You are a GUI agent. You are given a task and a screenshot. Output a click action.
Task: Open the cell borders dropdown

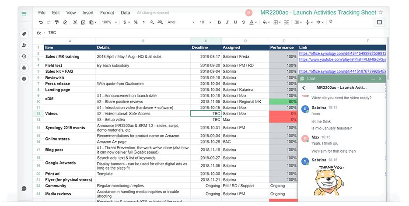coord(277,22)
